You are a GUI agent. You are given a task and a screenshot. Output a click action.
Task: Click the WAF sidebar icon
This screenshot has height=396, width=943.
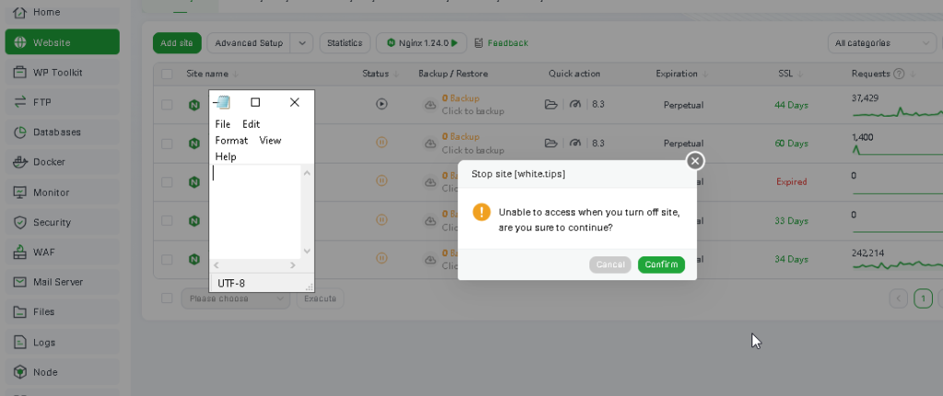coord(20,252)
